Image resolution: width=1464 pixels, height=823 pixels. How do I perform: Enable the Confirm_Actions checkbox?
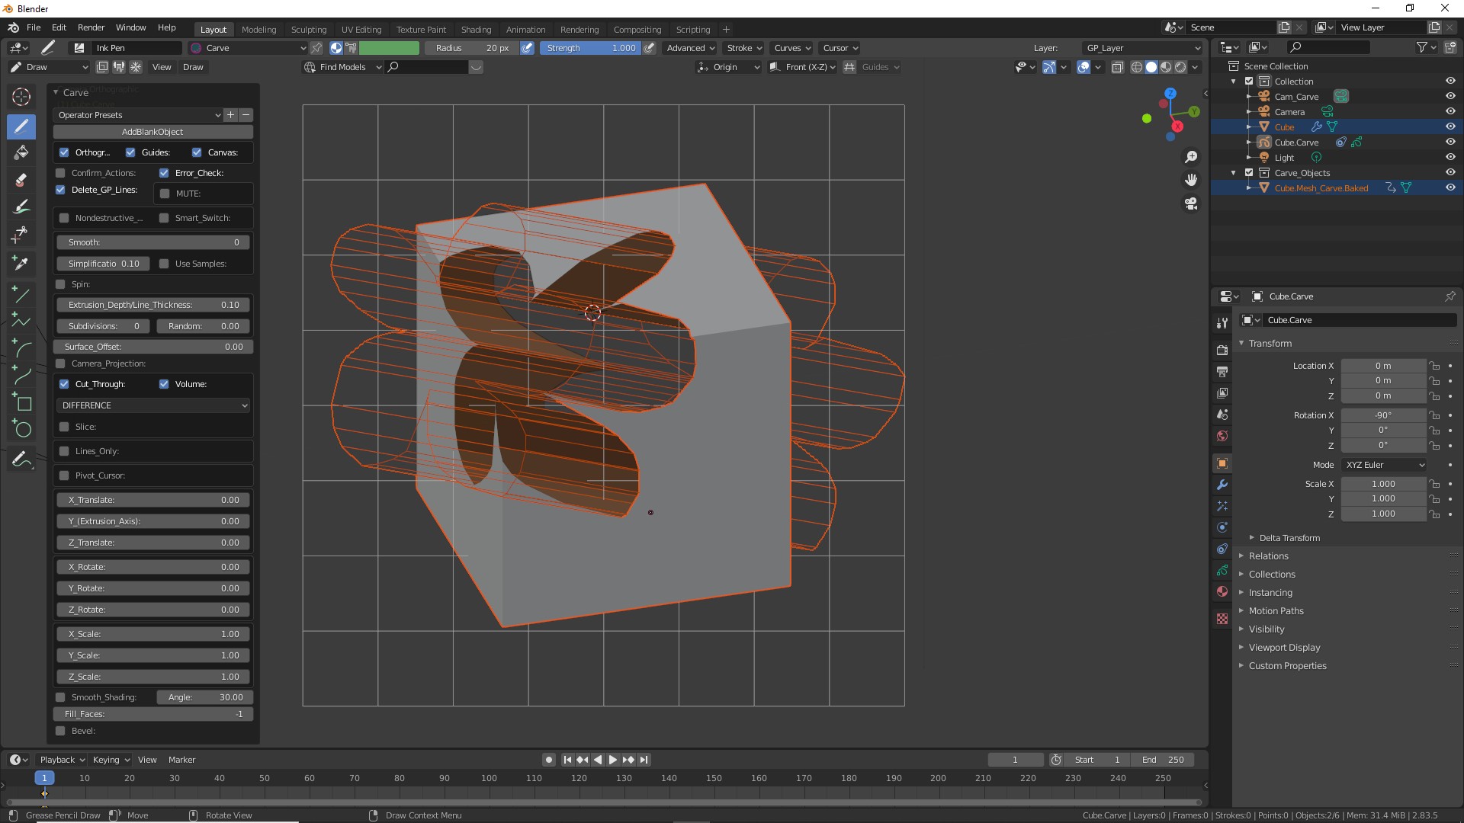click(61, 173)
